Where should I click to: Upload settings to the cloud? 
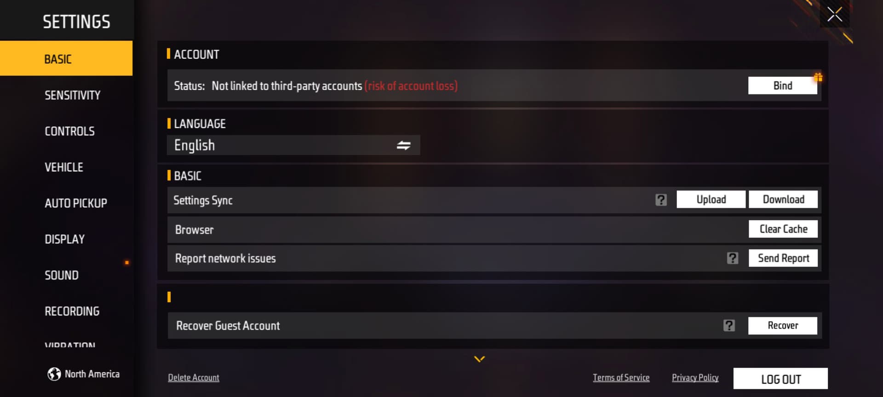711,199
